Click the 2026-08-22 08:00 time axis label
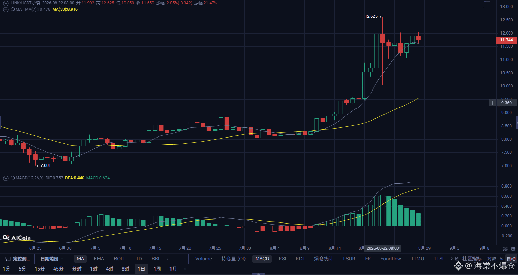 (x=382, y=248)
